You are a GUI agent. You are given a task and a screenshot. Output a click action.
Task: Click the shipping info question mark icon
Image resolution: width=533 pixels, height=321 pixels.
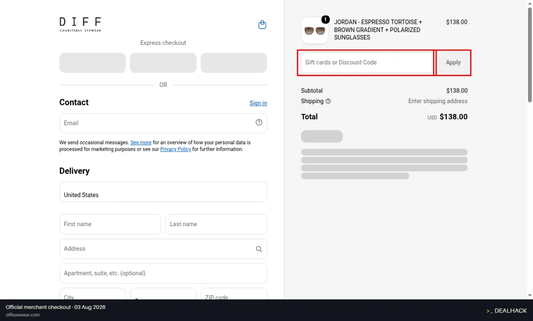[x=328, y=101]
